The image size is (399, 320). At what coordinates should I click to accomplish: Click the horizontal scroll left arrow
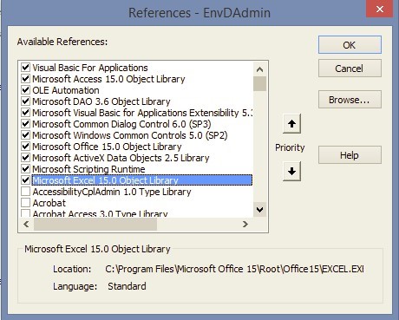26,224
